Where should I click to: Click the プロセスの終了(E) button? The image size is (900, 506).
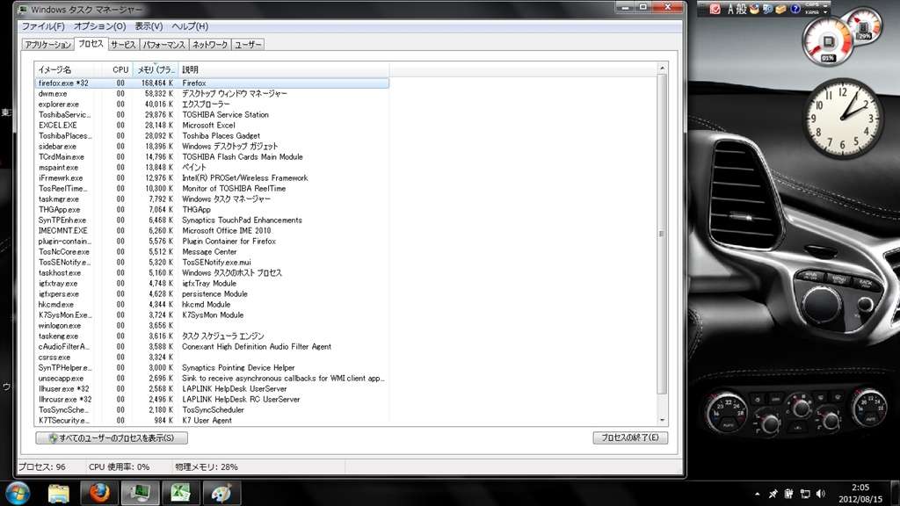[x=629, y=437]
